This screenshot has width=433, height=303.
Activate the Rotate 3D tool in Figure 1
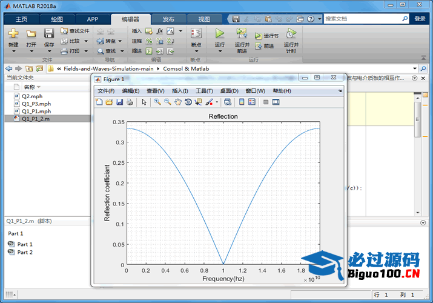click(188, 102)
